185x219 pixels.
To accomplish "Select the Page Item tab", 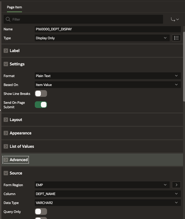I will [14, 7].
